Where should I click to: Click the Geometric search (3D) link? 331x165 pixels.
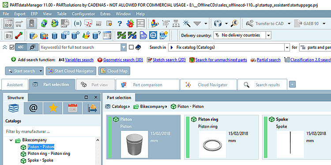coord(123,60)
